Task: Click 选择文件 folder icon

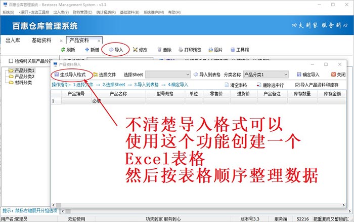Action: [x=96, y=75]
